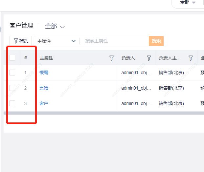Open the 全部 view selector beside 客户管理
Viewport: 204px width, 172px height.
coord(55,26)
